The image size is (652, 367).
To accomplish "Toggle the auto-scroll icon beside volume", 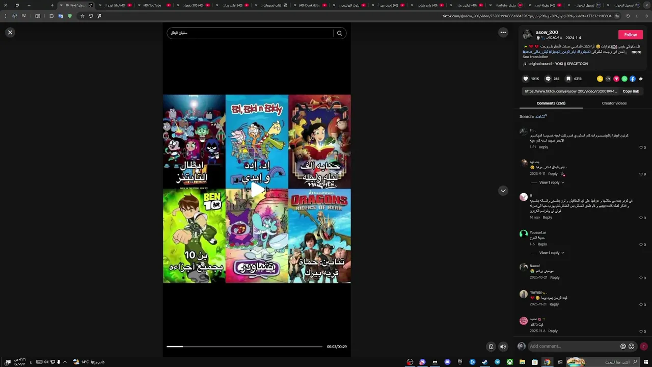I will click(x=491, y=347).
